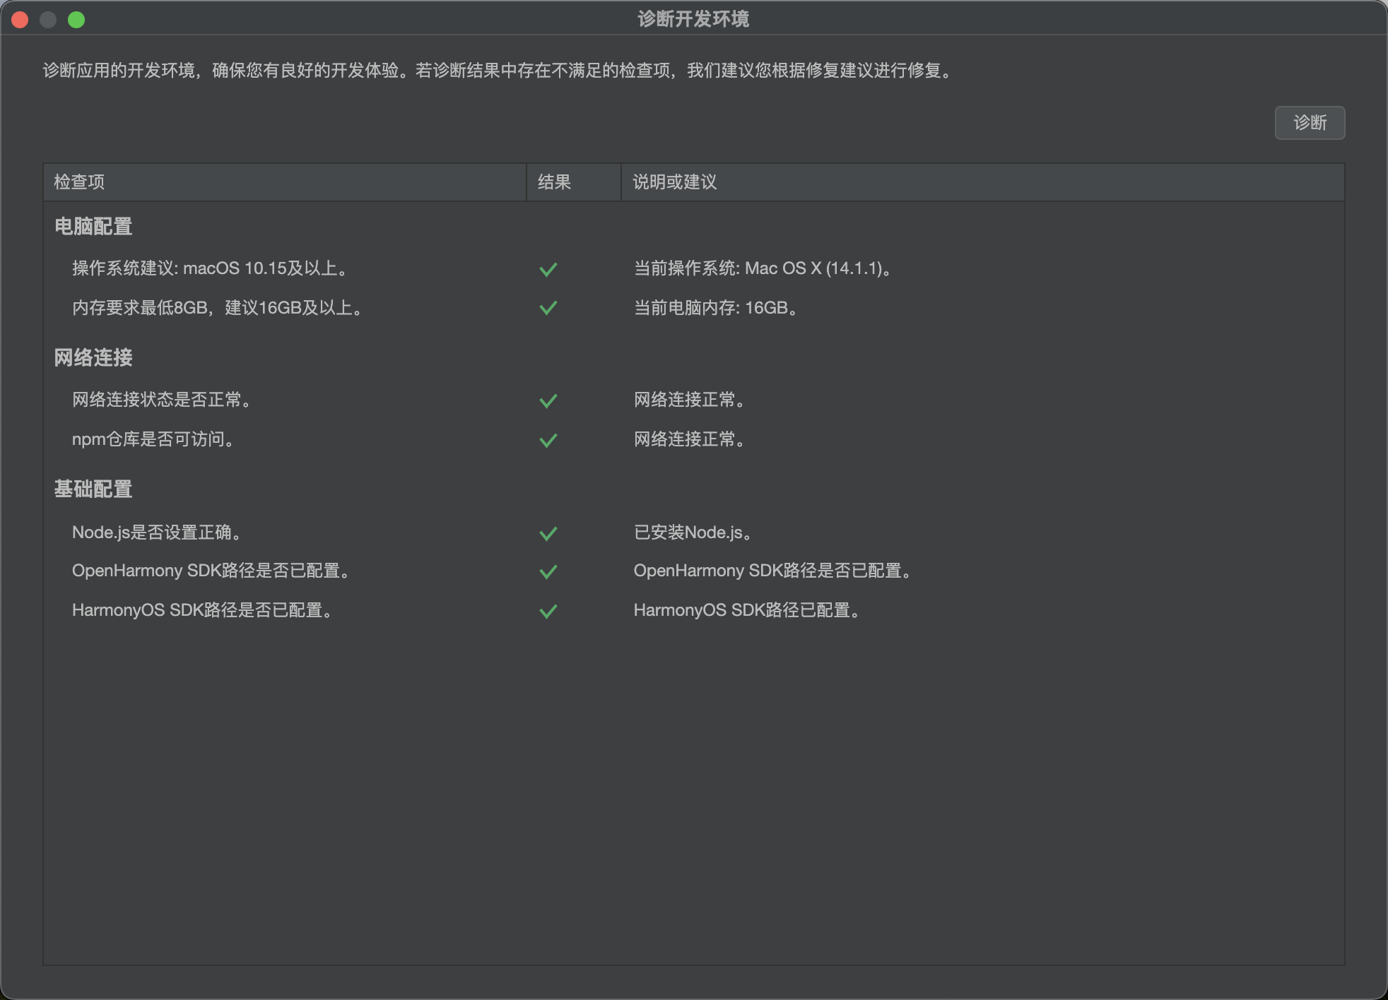Click the 说明或建议 column header
Image resolution: width=1388 pixels, height=1000 pixels.
pos(674,182)
